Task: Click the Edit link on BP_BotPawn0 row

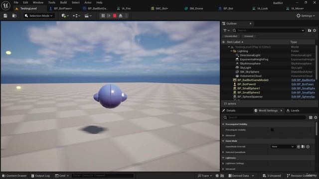Action: 303,84
